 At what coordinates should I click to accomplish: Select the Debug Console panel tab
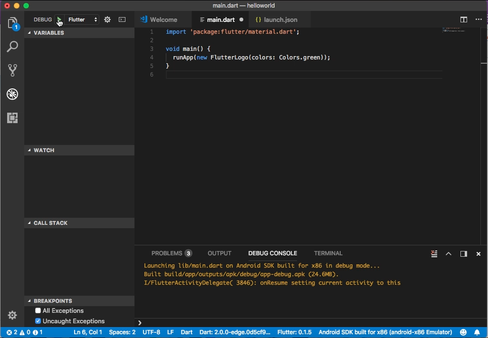273,253
